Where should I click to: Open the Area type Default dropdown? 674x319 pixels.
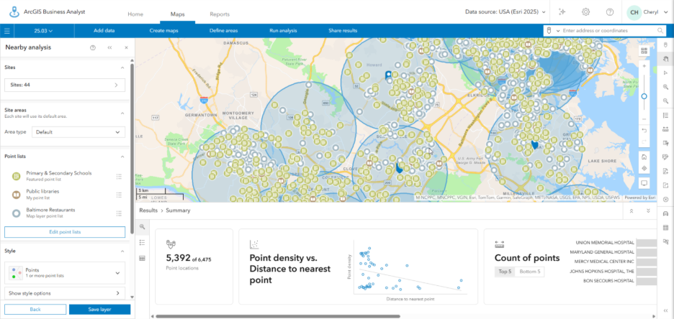(78, 132)
